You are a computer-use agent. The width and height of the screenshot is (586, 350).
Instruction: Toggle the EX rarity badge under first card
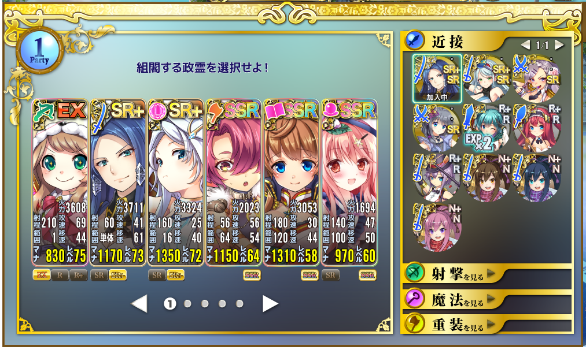click(42, 275)
